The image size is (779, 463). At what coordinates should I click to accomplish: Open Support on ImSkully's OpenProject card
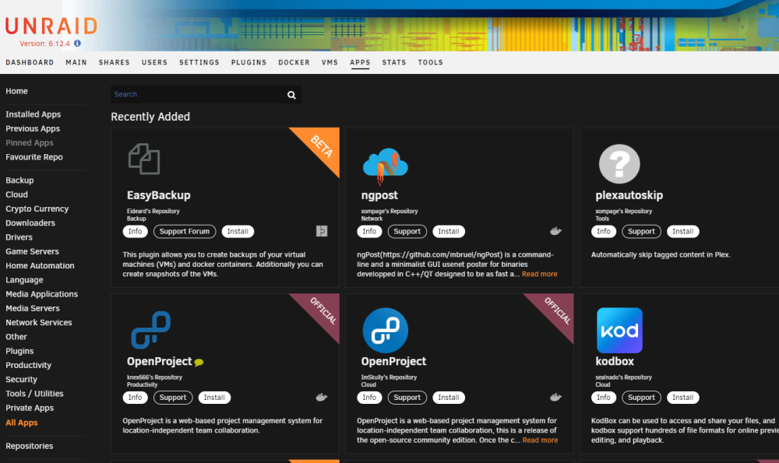click(x=407, y=398)
